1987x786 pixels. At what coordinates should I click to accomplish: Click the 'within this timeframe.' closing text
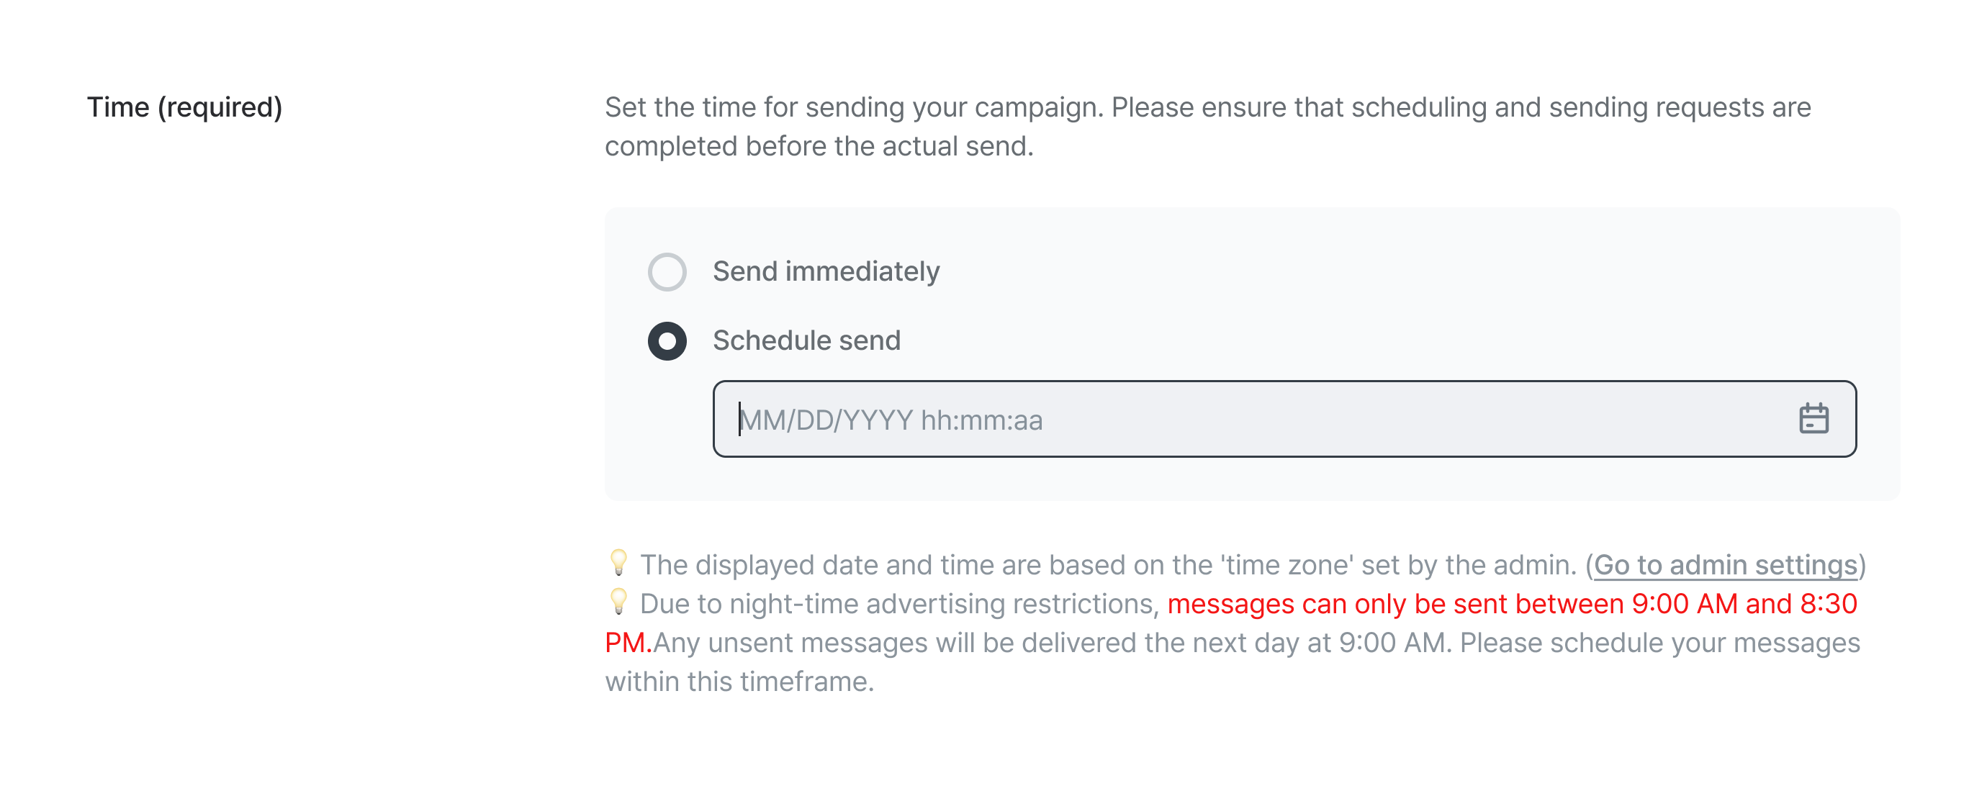click(740, 682)
